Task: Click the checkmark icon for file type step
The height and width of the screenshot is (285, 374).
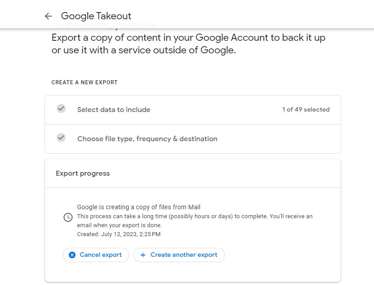Action: [61, 138]
